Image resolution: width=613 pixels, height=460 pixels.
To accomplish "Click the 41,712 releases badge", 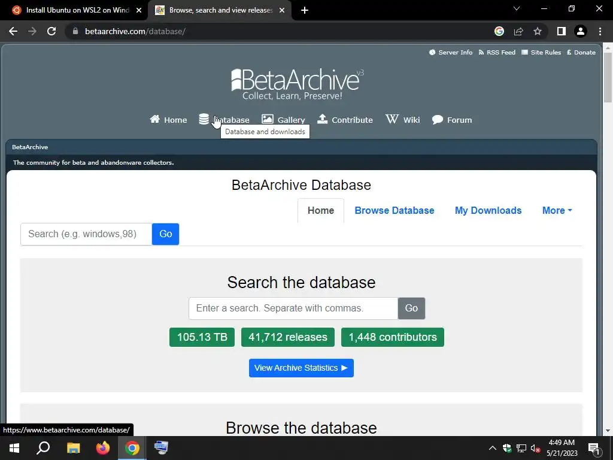I will (288, 337).
